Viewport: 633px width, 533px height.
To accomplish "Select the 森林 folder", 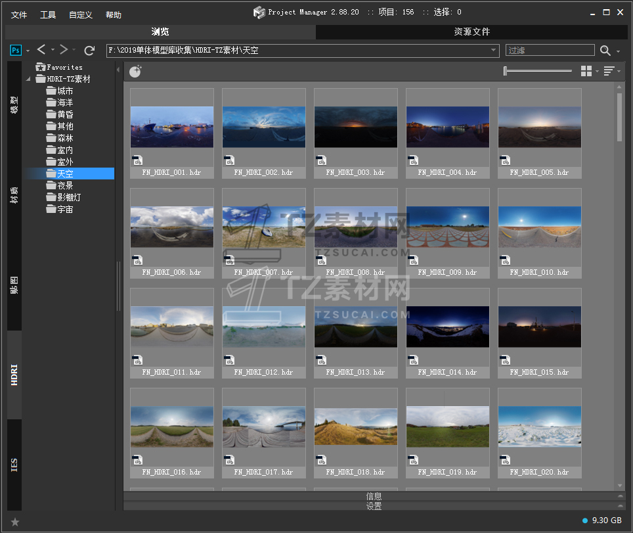I will tap(60, 138).
